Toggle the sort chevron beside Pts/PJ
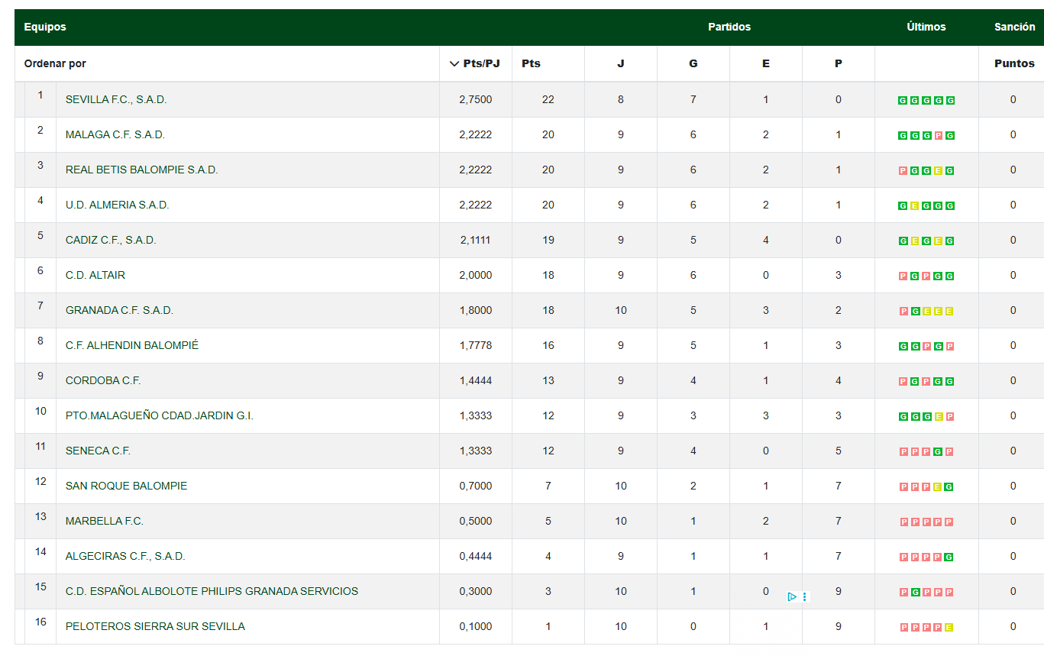This screenshot has width=1044, height=656. click(454, 63)
